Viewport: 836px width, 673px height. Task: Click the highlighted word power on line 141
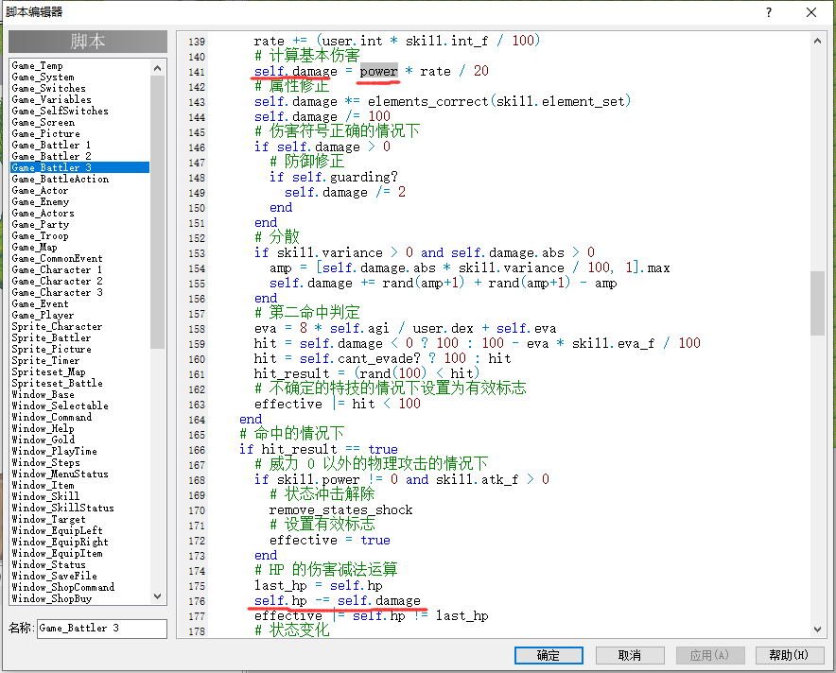tap(378, 72)
